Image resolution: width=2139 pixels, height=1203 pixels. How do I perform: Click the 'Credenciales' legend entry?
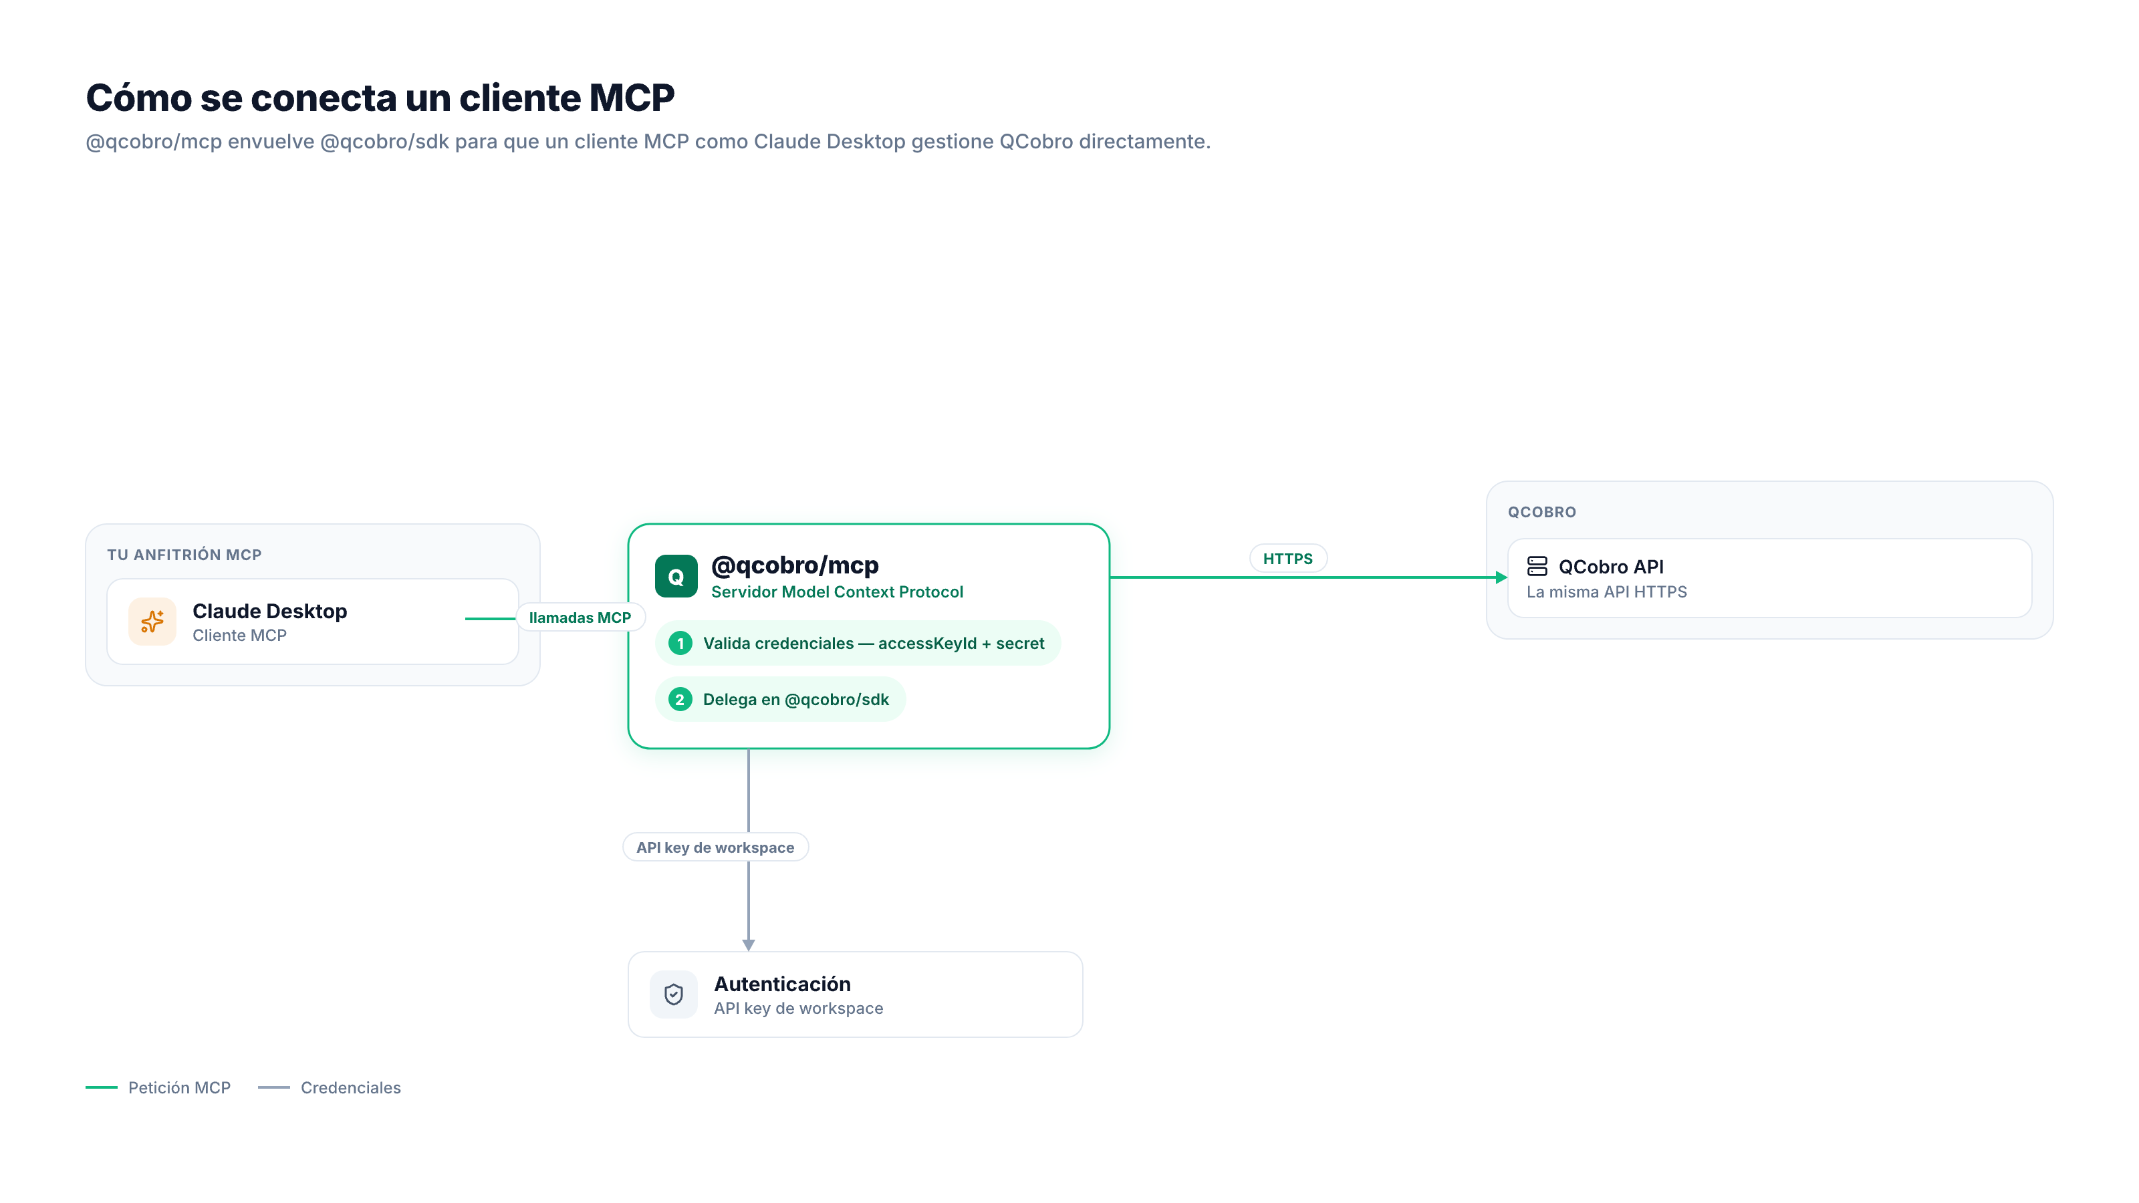coord(330,1087)
